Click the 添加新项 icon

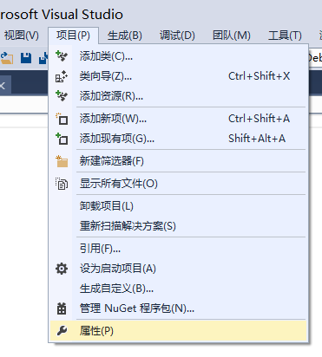click(x=62, y=119)
